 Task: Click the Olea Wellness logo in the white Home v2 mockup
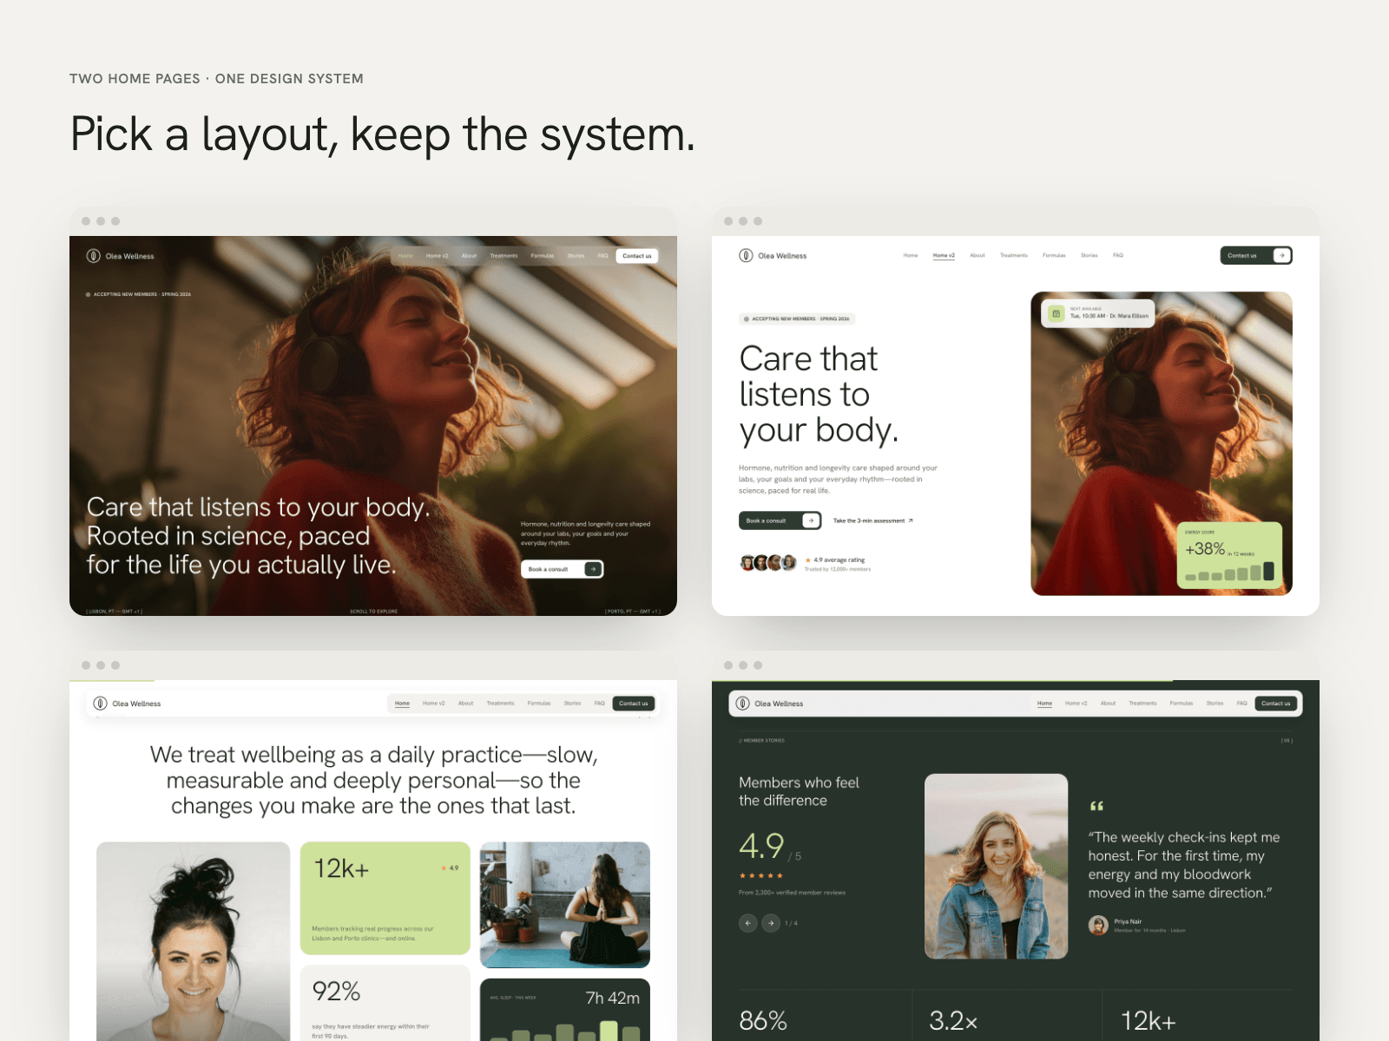click(x=773, y=255)
